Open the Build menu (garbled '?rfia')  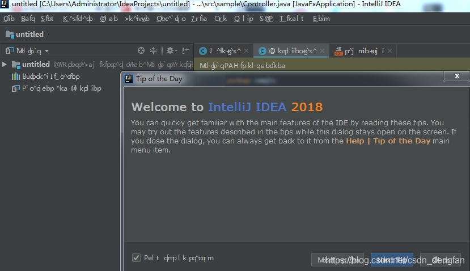[x=199, y=19]
